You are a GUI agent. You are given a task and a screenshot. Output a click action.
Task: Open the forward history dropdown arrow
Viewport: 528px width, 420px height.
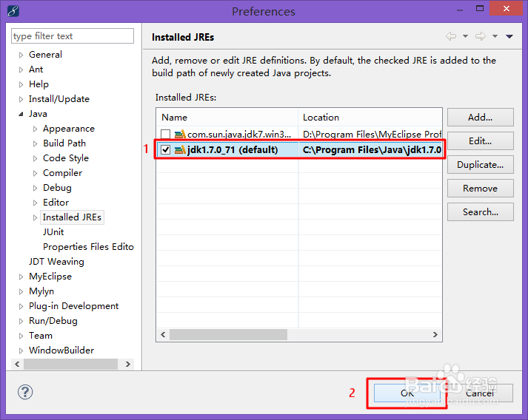click(x=495, y=36)
